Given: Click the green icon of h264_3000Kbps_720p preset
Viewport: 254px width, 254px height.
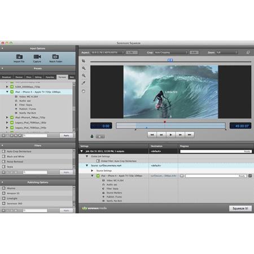Looking at the screenshot, I should (x=12, y=87).
